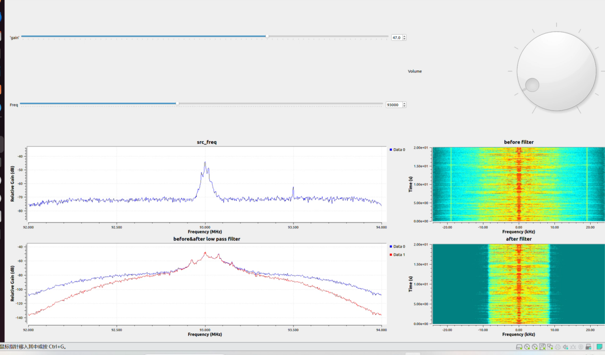Click the network adapter status icon
Screen dimensions: 605x355
click(x=550, y=347)
